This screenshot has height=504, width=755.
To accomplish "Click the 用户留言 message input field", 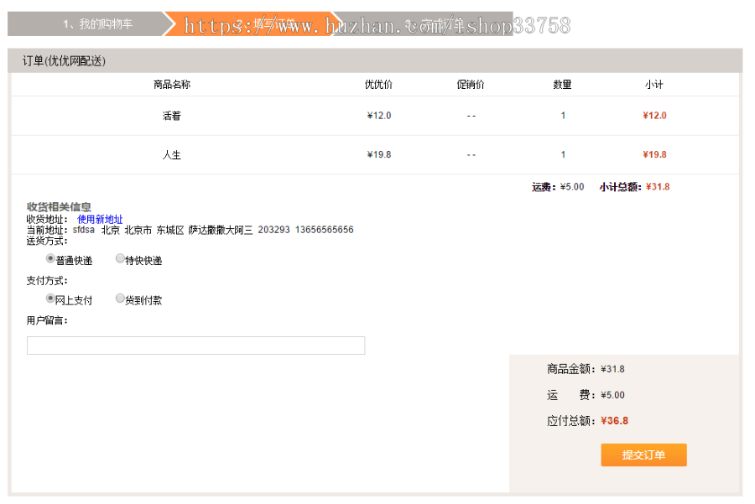I will coord(195,345).
